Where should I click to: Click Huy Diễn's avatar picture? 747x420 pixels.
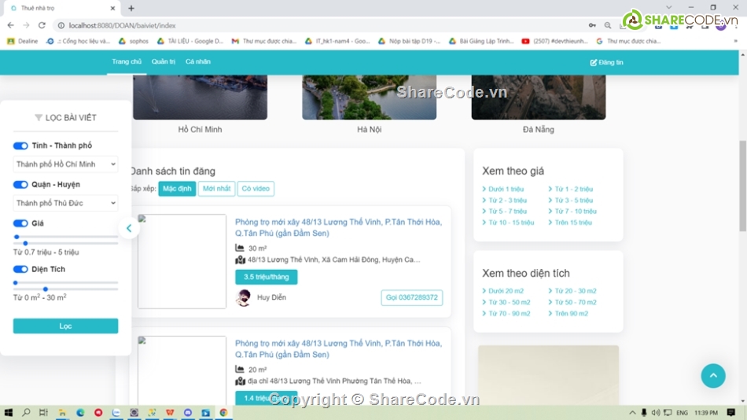pos(244,297)
